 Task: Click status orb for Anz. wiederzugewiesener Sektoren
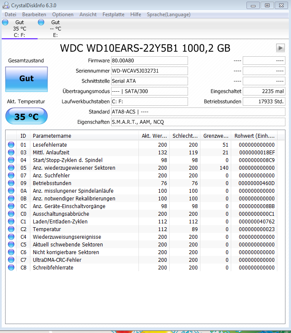pos(11,168)
